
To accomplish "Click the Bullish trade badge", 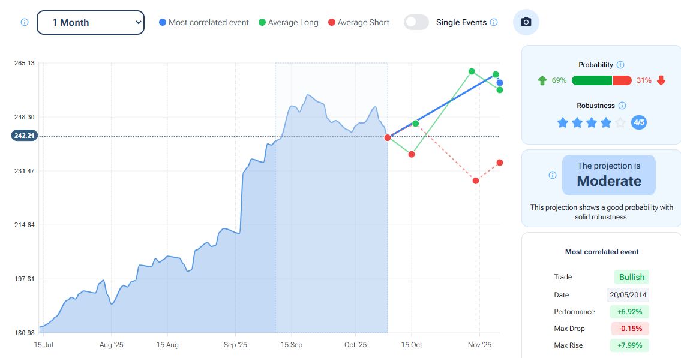I will [631, 277].
